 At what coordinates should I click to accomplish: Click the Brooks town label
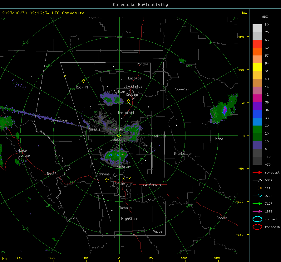click(222, 218)
